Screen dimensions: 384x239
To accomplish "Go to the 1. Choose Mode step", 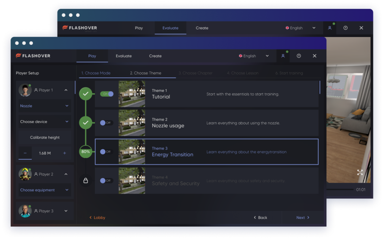I will point(96,73).
